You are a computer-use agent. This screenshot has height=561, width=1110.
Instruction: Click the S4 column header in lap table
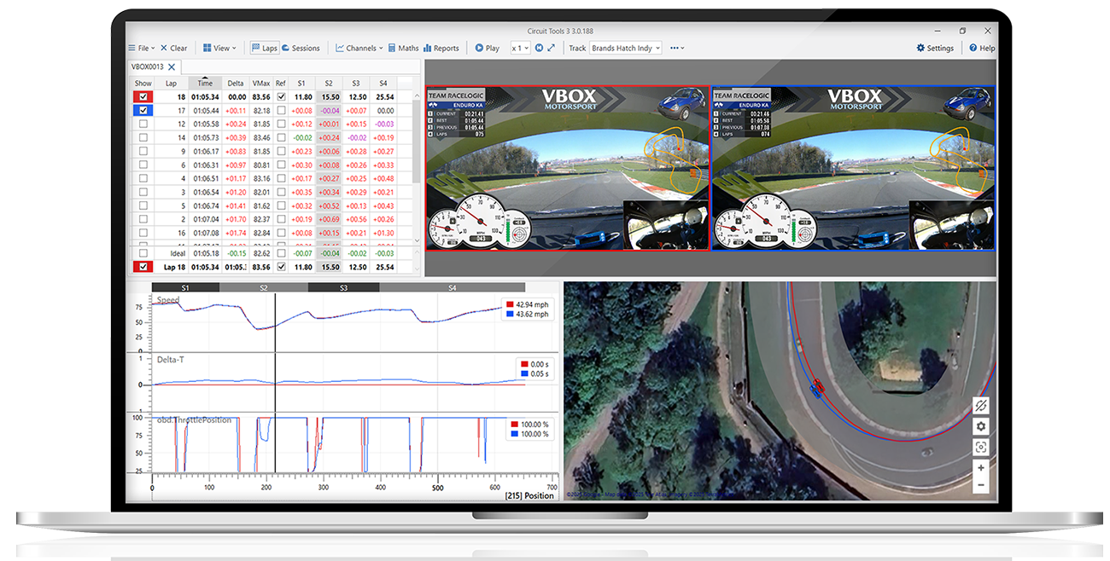384,84
